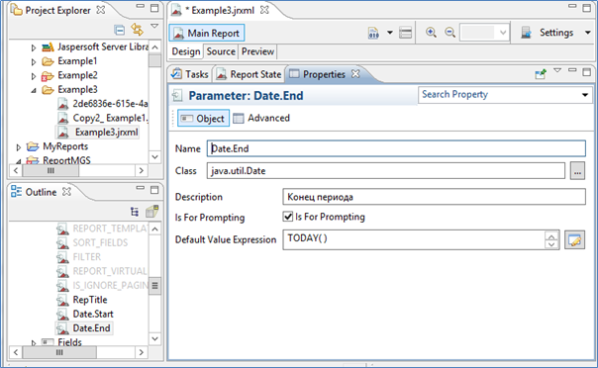Select Example1 folder in Project Explorer
Screen dimensions: 598x368
69,61
